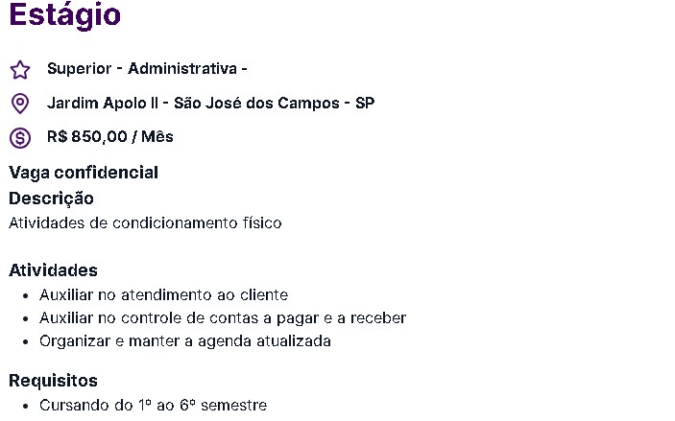This screenshot has height=421, width=675.
Task: Click the Estágio page heading
Action: pos(64,15)
